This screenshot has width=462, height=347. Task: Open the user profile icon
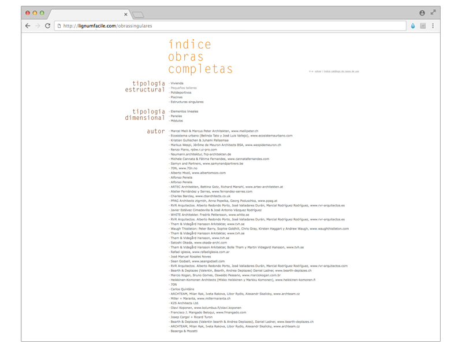pos(422,13)
